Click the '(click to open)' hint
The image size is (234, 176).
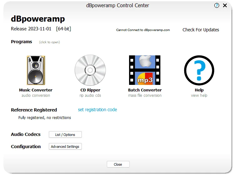(49, 42)
